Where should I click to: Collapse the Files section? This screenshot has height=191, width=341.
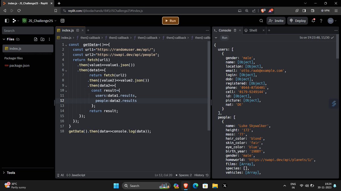[x=4, y=39]
